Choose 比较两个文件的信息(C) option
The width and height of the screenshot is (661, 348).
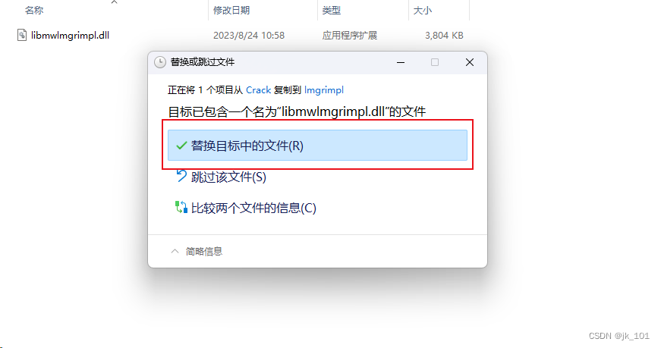tap(253, 208)
